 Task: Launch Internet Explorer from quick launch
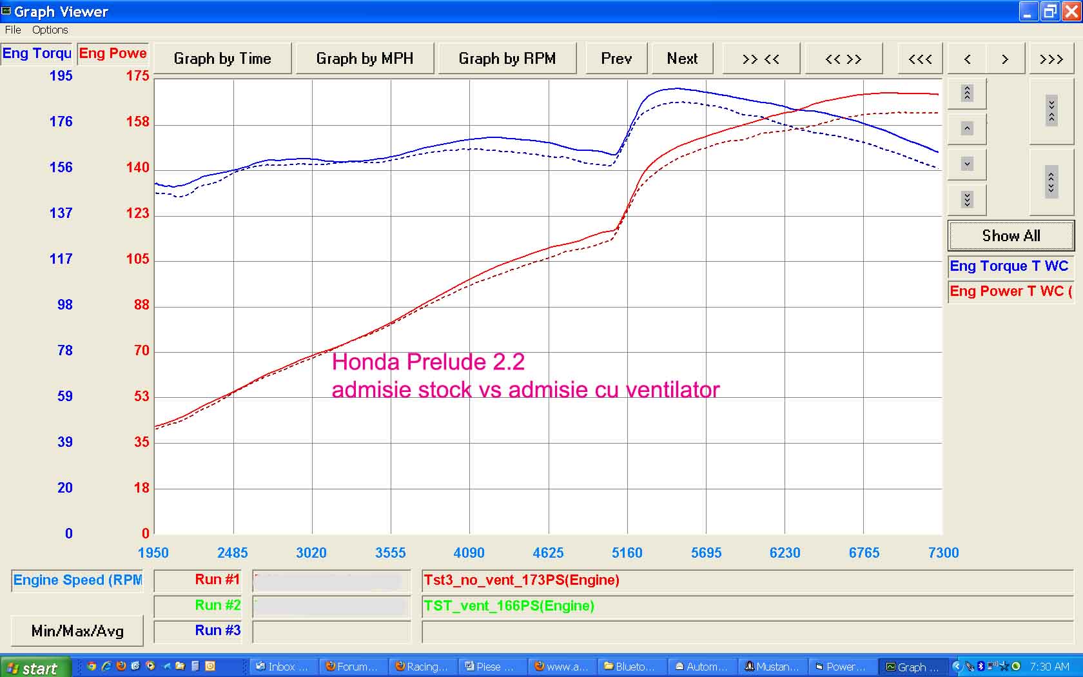click(x=106, y=667)
